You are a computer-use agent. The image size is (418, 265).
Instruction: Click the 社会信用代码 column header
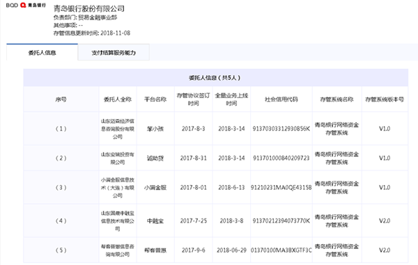pyautogui.click(x=281, y=99)
